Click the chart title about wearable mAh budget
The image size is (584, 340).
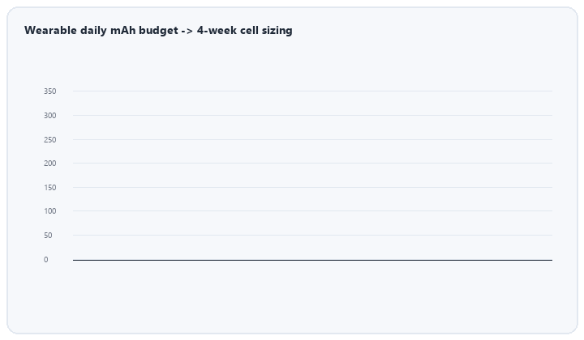coord(158,30)
